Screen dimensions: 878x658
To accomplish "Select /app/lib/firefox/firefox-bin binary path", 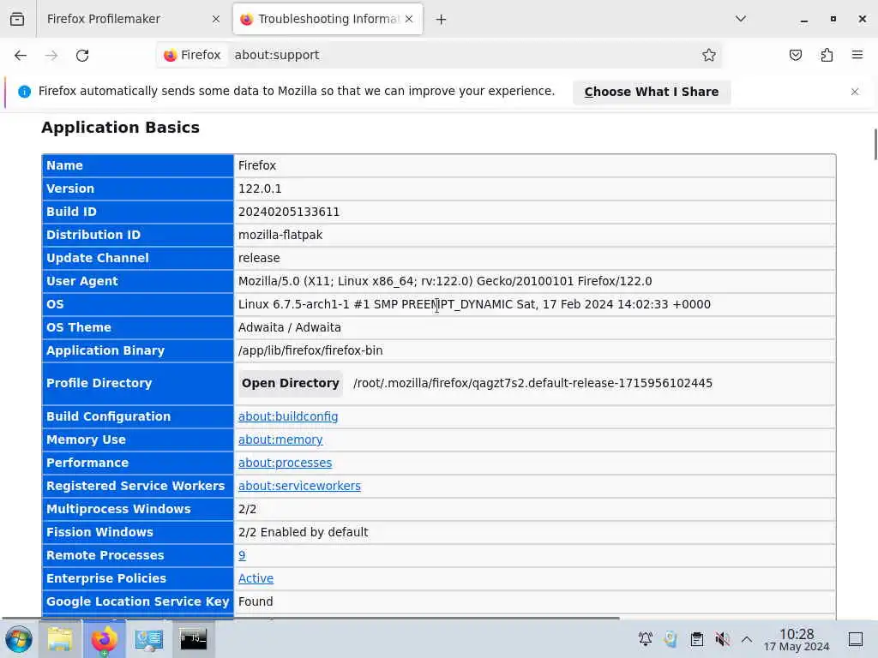I will click(x=310, y=350).
